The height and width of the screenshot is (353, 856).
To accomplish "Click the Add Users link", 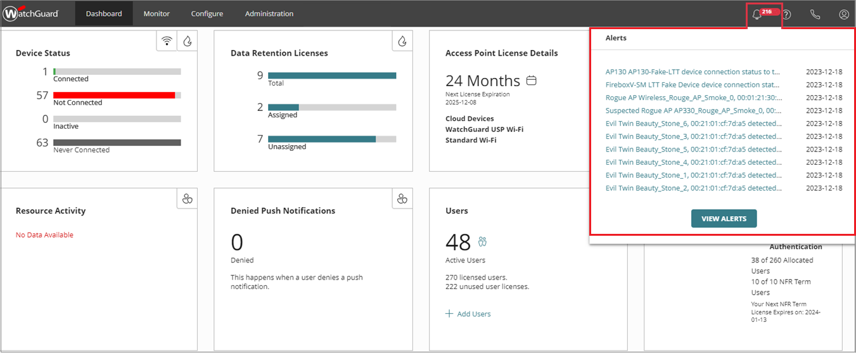I will pos(468,314).
